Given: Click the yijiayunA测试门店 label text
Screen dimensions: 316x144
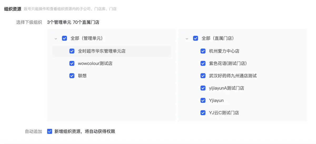Looking at the screenshot, I should [x=226, y=88].
